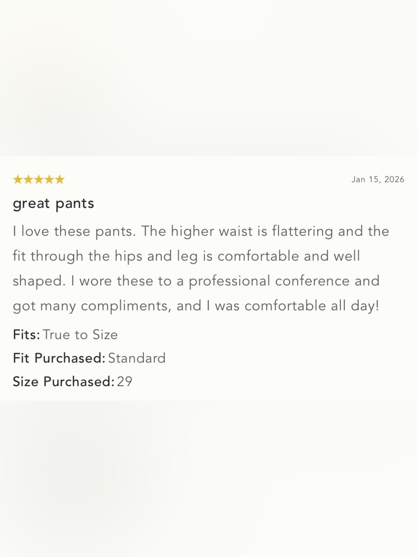Click the middle star of the rating

point(39,180)
